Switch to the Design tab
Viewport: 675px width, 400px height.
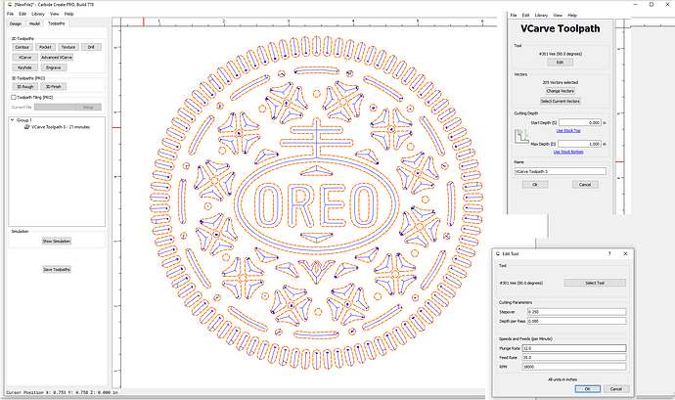coord(16,23)
